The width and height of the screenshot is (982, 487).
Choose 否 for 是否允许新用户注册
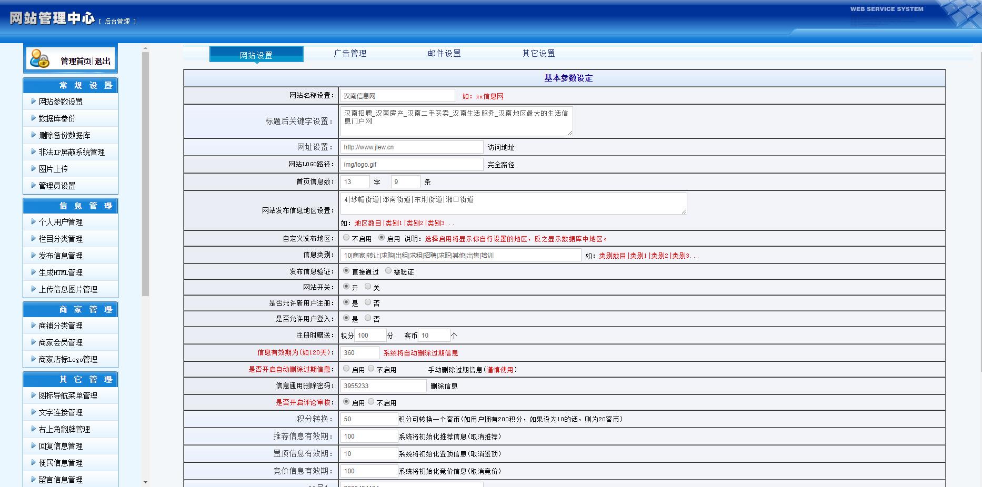coord(368,302)
